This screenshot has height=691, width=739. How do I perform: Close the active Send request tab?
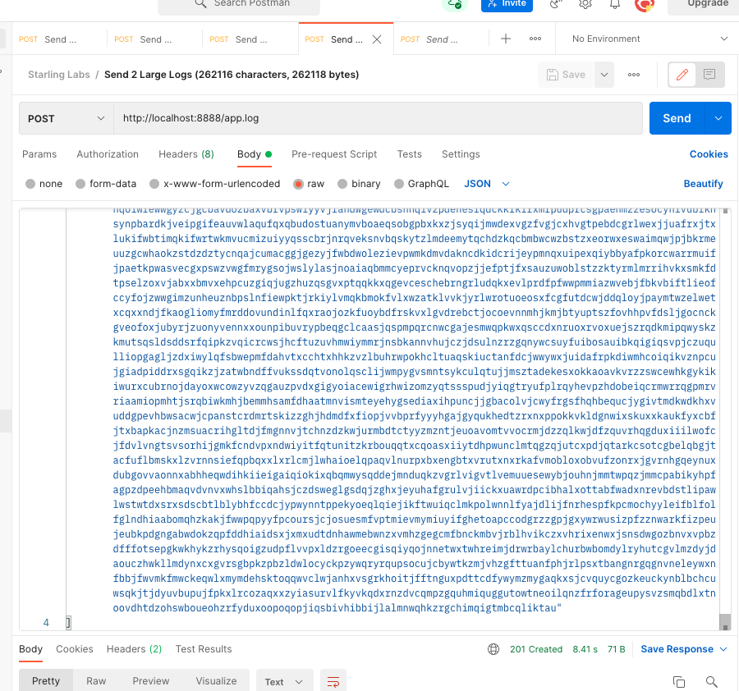[x=377, y=39]
